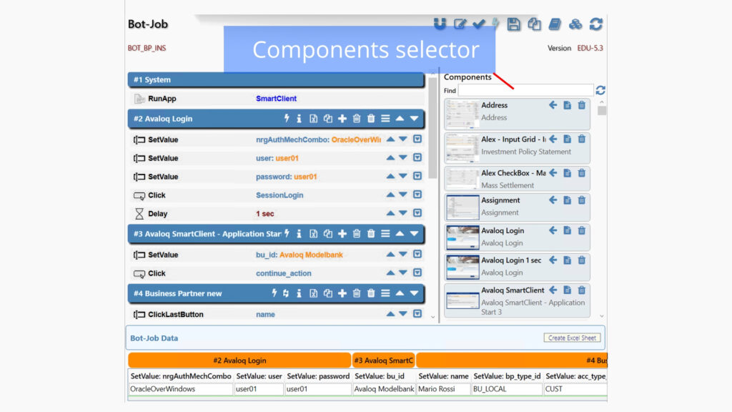Viewport: 732px width, 412px height.
Task: Move the password: user01 SetValue row down
Action: (x=403, y=176)
